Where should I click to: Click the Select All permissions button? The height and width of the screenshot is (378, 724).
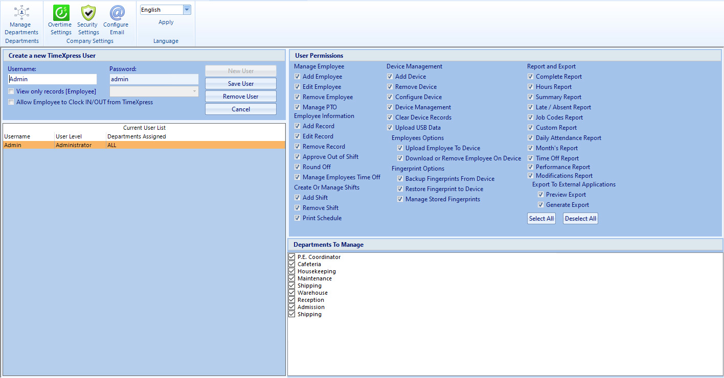[x=541, y=219]
